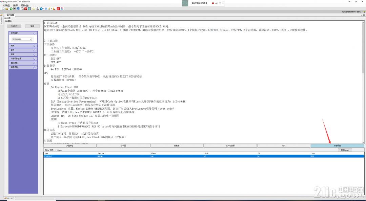Click the document with arrow export icon
This screenshot has height=201, width=366.
[x=22, y=9]
